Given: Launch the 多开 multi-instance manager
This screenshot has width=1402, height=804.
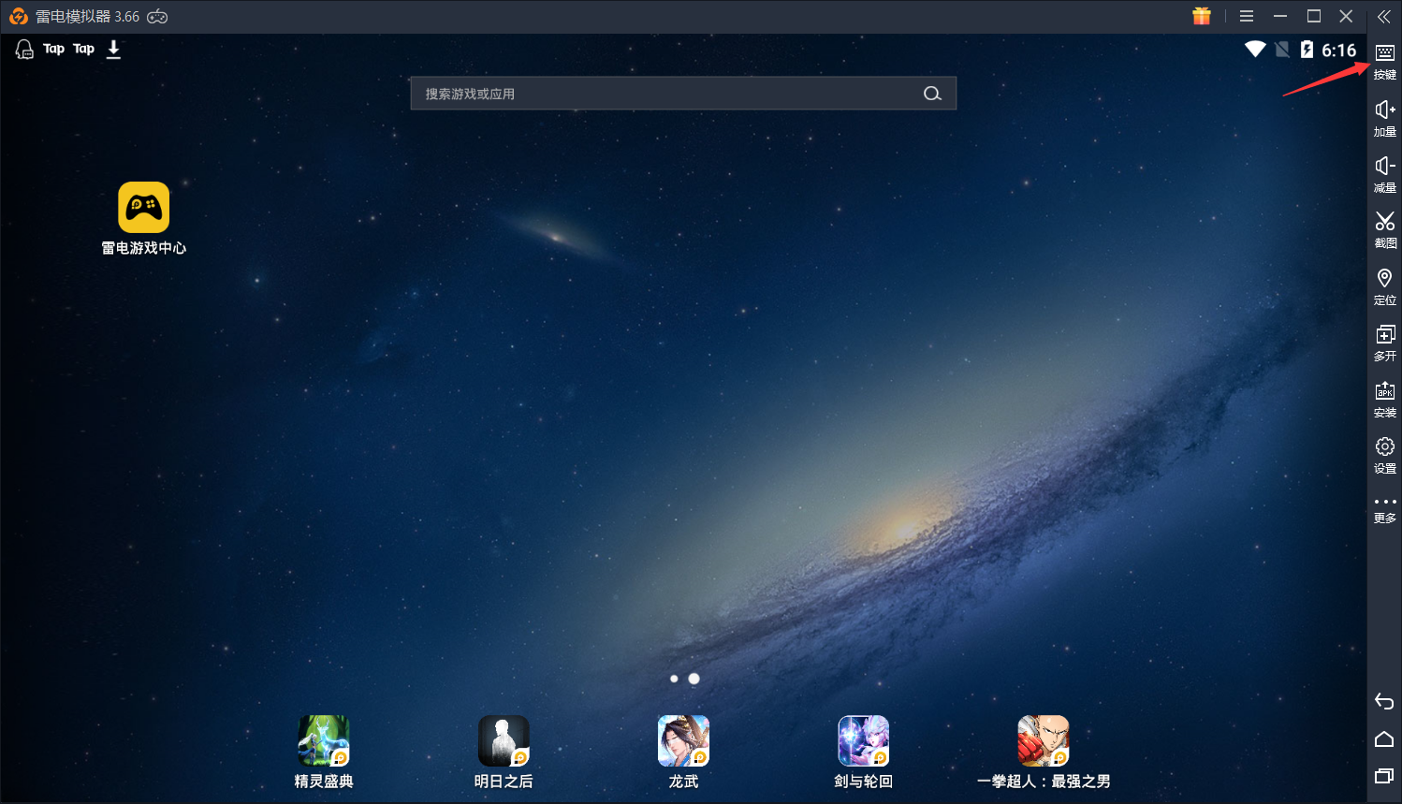Looking at the screenshot, I should (x=1384, y=341).
